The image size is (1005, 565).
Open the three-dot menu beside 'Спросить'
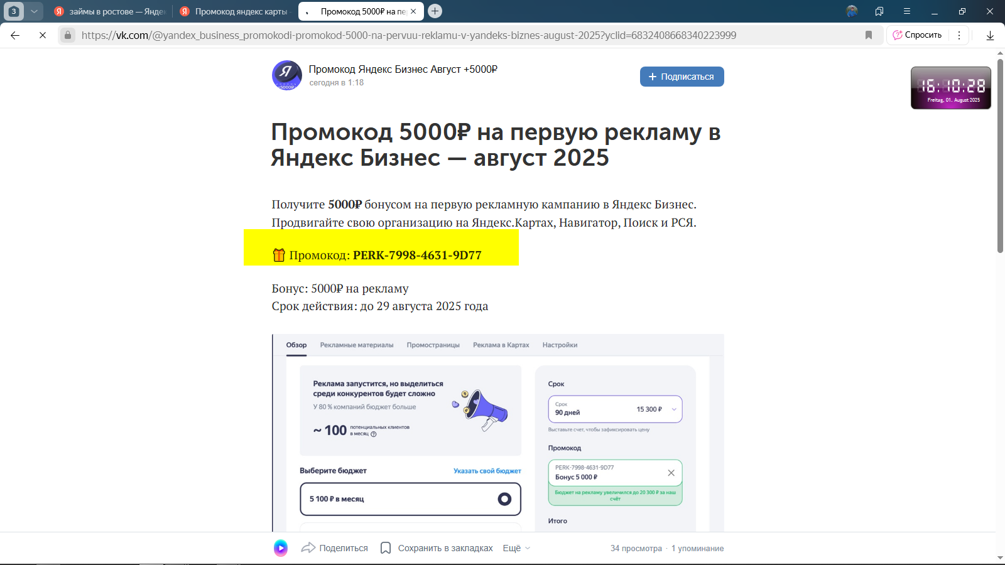(959, 35)
